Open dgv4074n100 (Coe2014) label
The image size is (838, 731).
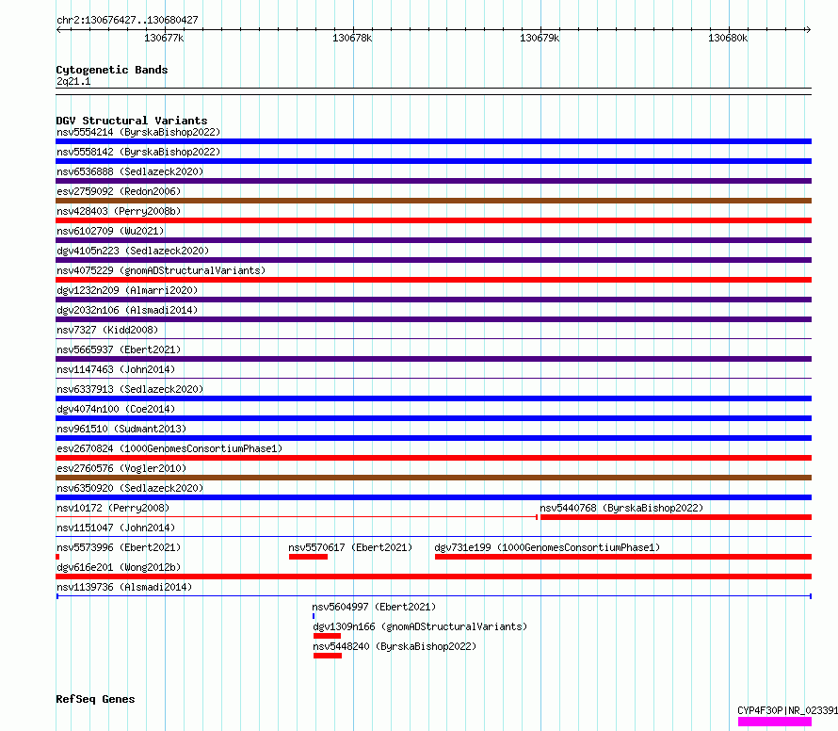(116, 409)
